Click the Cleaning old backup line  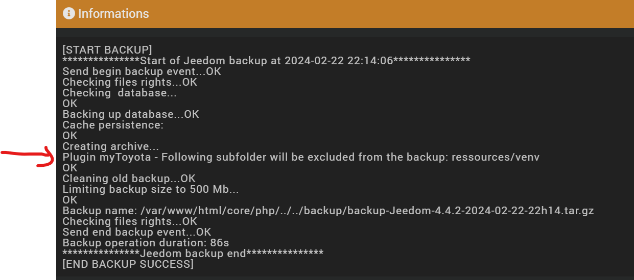[x=129, y=179]
